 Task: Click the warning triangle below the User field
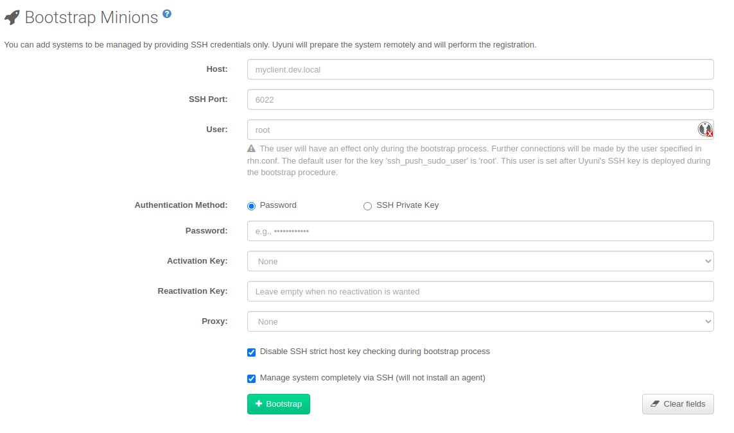pos(251,148)
